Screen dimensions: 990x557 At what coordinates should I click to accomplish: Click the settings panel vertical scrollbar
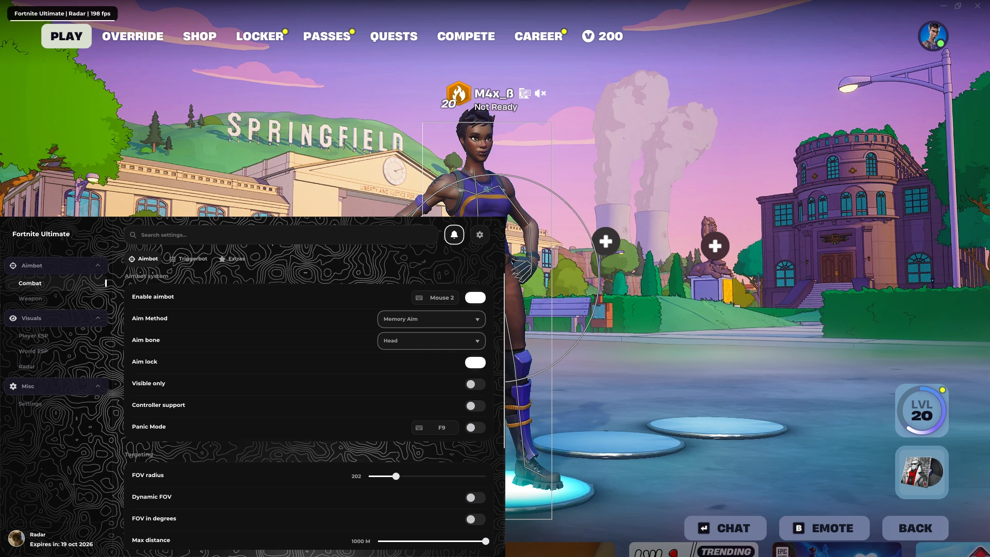(x=504, y=361)
